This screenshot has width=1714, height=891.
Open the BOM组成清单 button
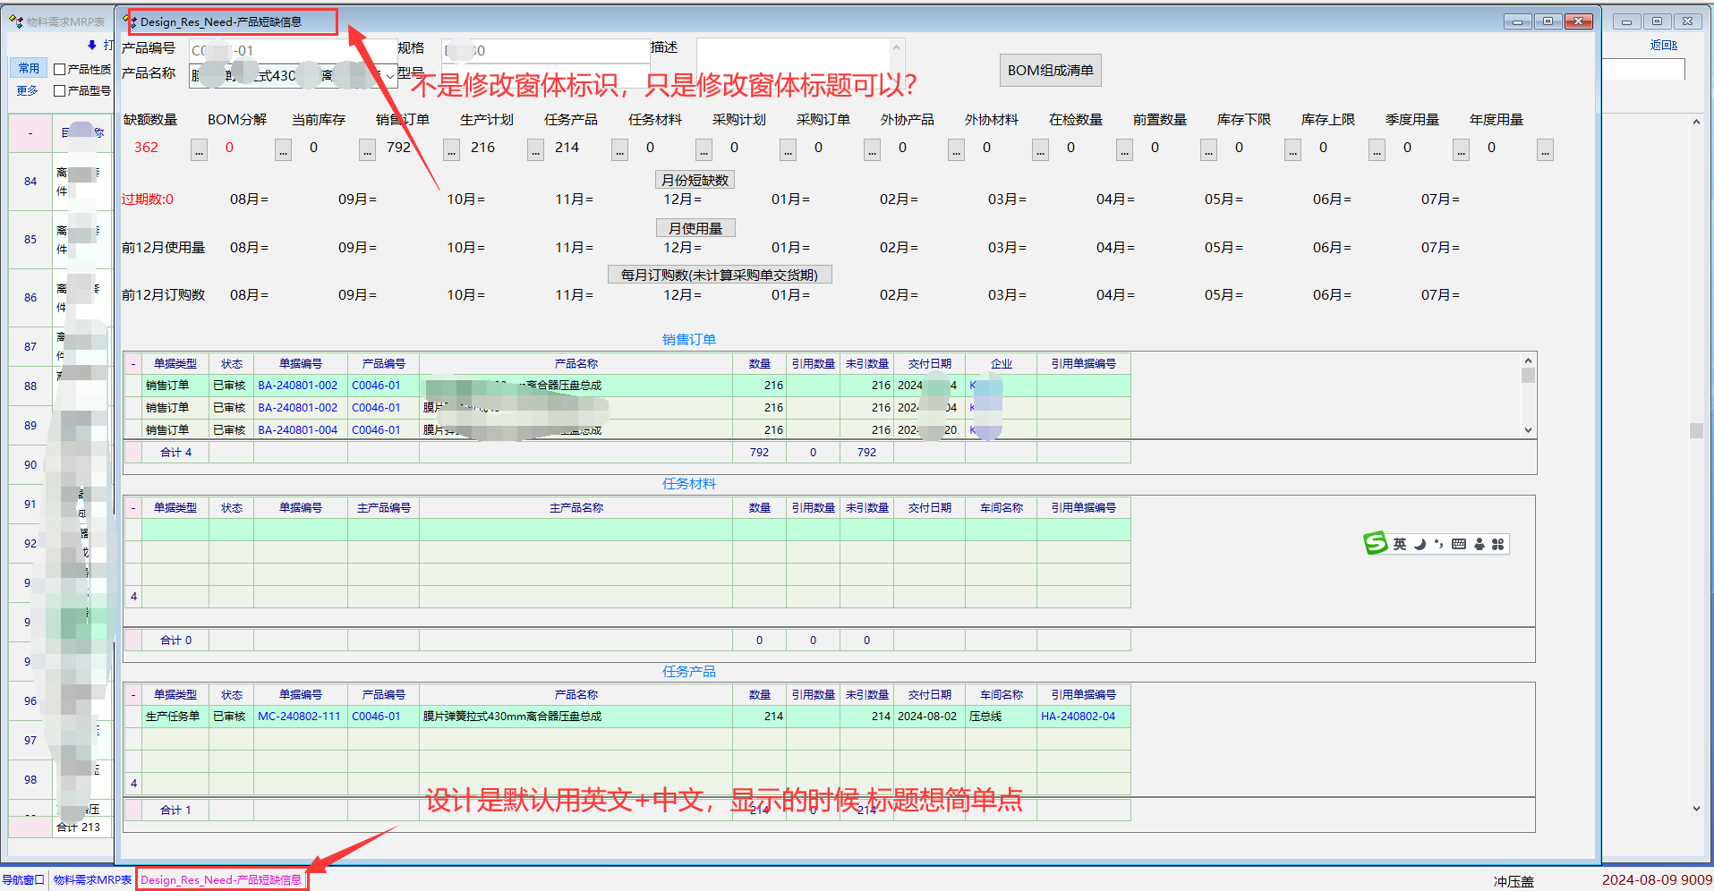point(1050,71)
